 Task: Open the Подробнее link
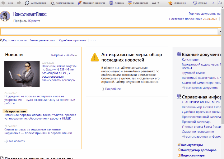[x=113, y=89]
